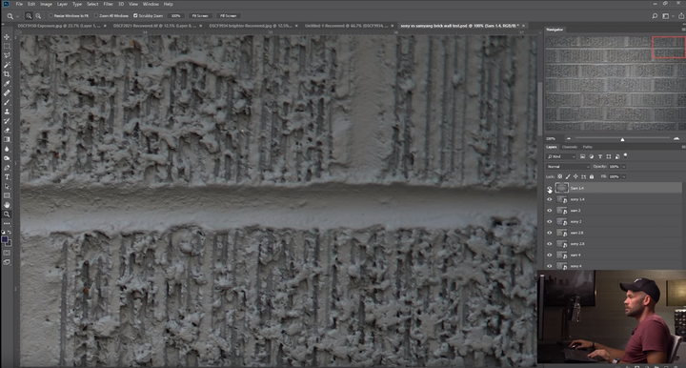The width and height of the screenshot is (686, 368).
Task: Click the first Fit Screen button
Action: (x=200, y=16)
